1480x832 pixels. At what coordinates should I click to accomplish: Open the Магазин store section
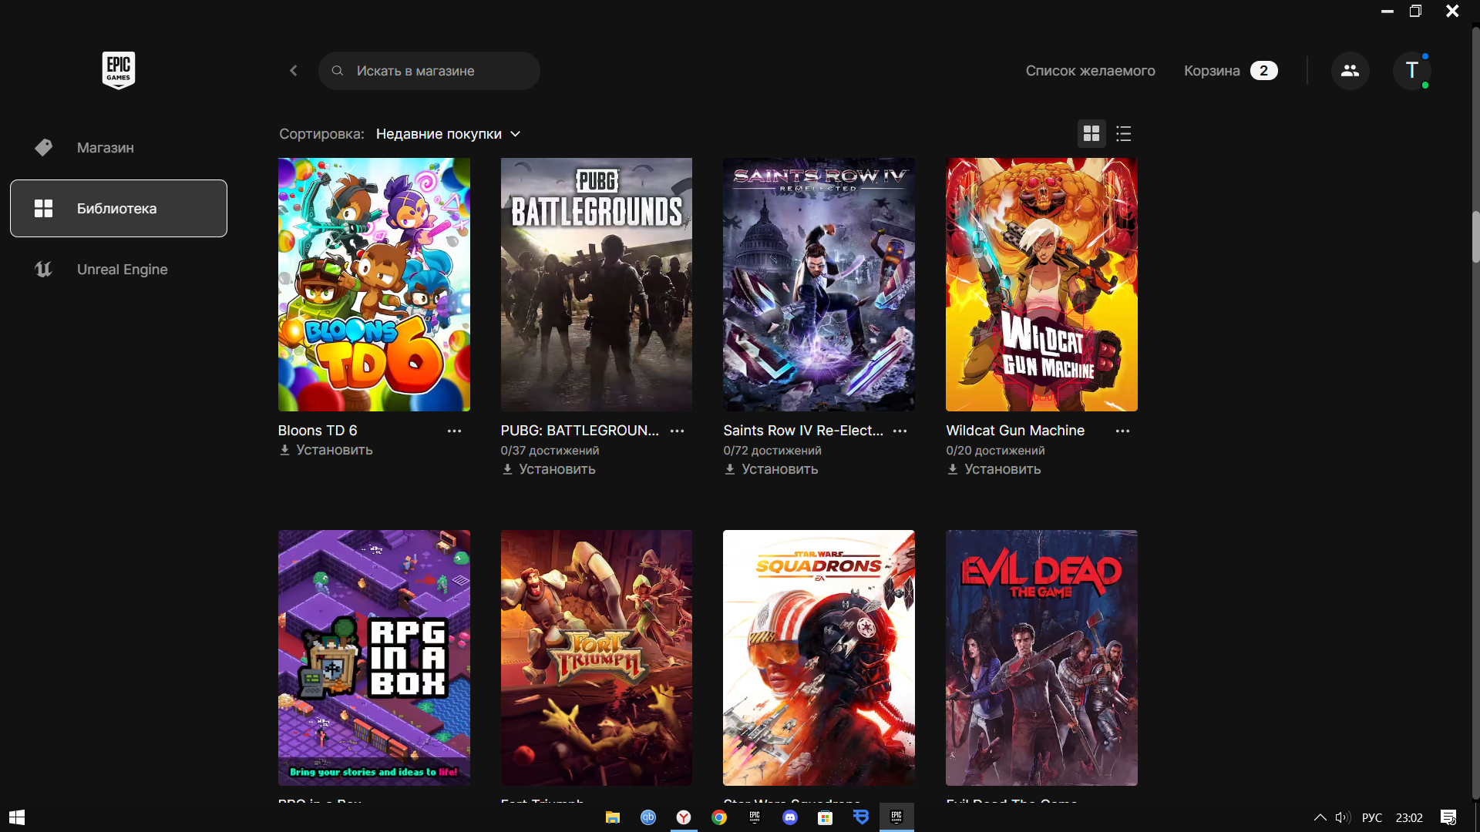119,147
